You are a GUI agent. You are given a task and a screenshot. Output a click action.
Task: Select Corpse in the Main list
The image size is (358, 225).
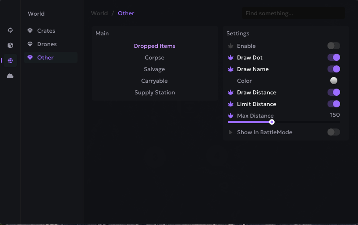(x=155, y=58)
